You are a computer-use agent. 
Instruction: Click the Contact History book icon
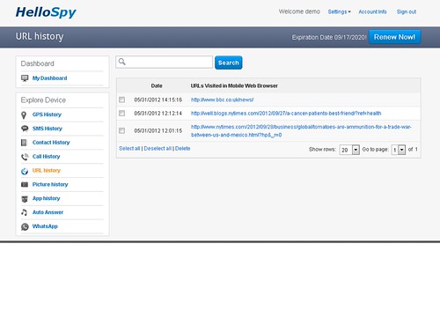(x=24, y=143)
